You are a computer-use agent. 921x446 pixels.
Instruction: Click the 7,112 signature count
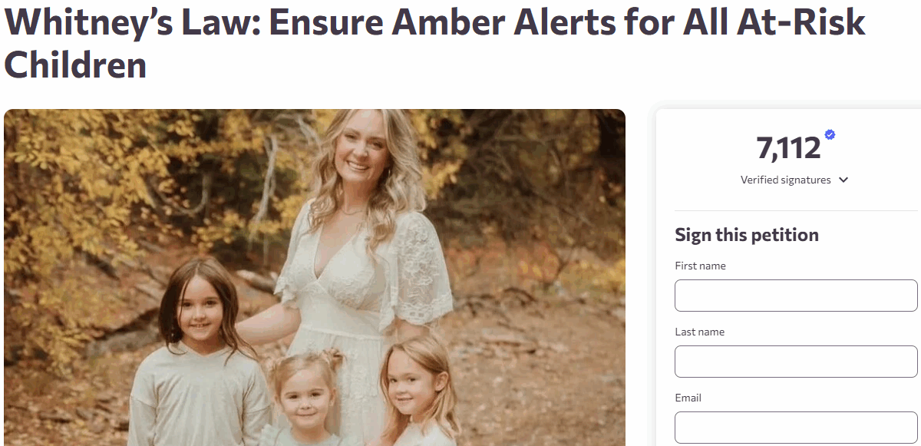pyautogui.click(x=788, y=147)
